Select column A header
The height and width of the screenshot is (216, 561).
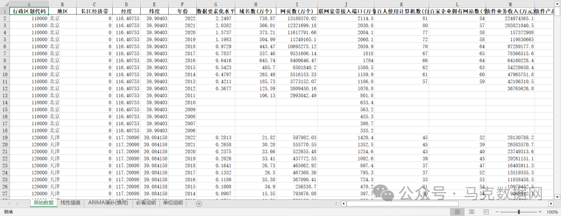point(29,4)
